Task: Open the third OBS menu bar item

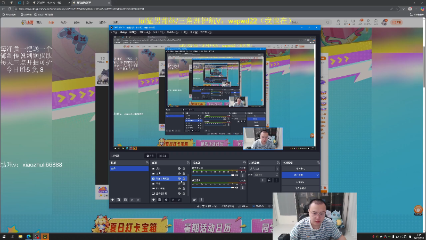Action: 133,32
